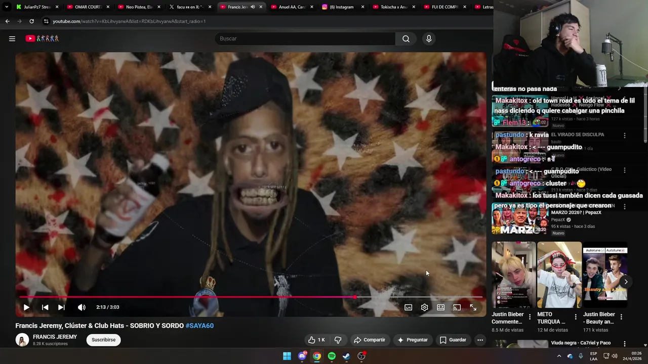Open FRANCIS JEREMY channel name link
Image resolution: width=648 pixels, height=364 pixels.
(x=55, y=337)
